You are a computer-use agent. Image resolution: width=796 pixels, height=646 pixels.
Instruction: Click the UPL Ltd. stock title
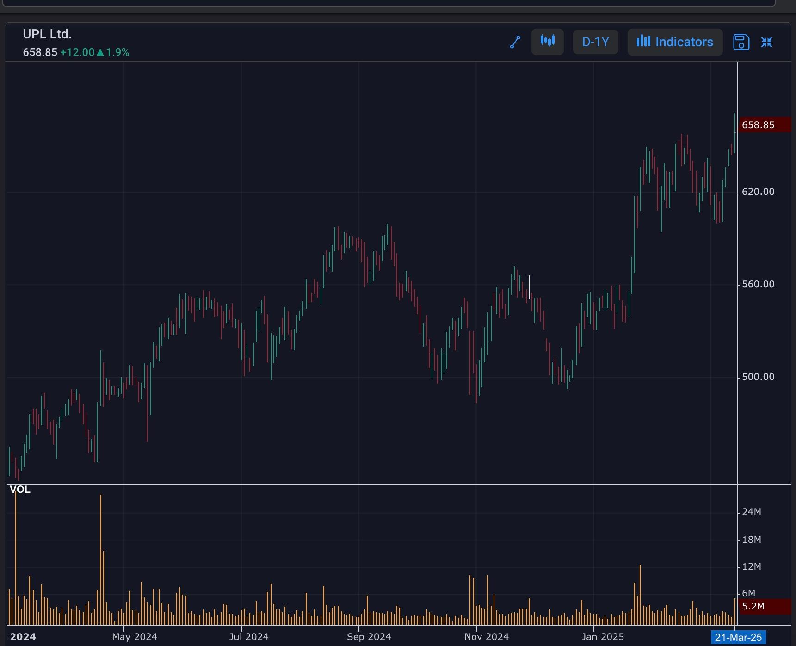[x=47, y=34]
